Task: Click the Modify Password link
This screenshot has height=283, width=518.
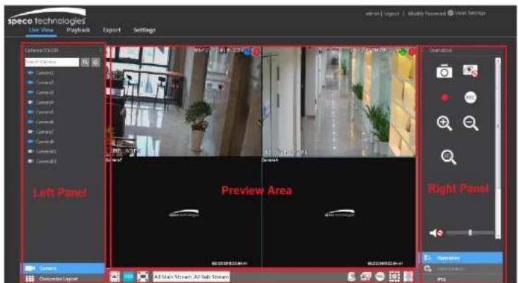Action: tap(427, 14)
